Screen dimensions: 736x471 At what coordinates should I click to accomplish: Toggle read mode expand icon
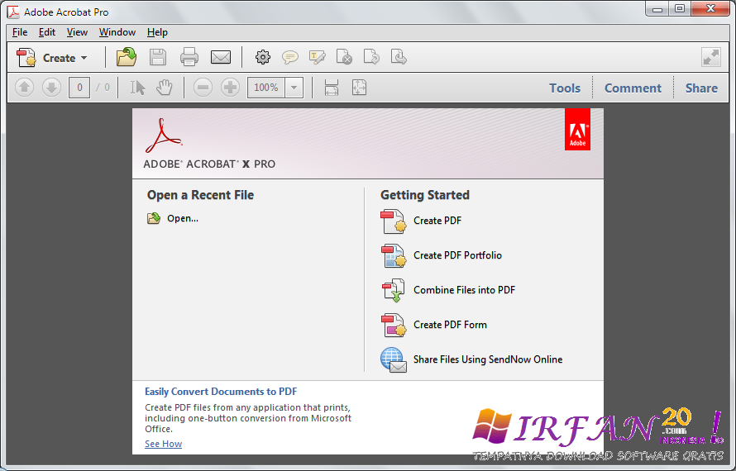711,57
